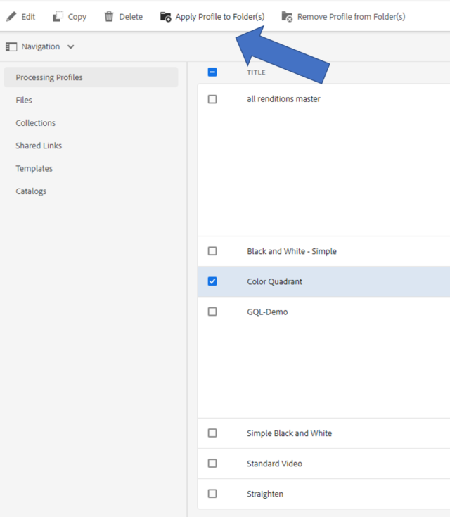Open Files in the navigation sidebar
Image resolution: width=450 pixels, height=517 pixels.
click(x=24, y=100)
